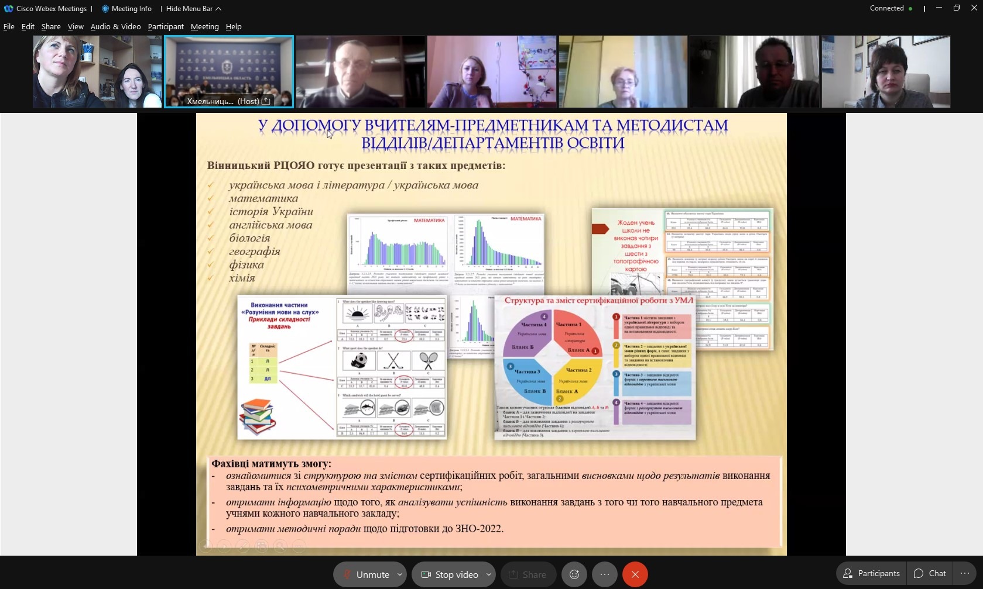Image resolution: width=983 pixels, height=589 pixels.
Task: Select the host video thumbnail
Action: [x=229, y=71]
